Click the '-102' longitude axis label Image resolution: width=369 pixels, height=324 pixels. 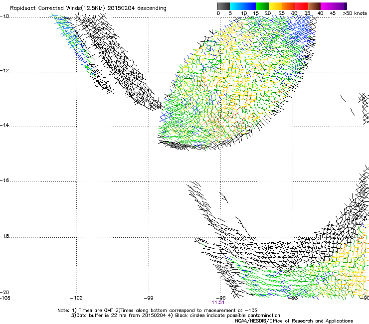[x=76, y=298]
